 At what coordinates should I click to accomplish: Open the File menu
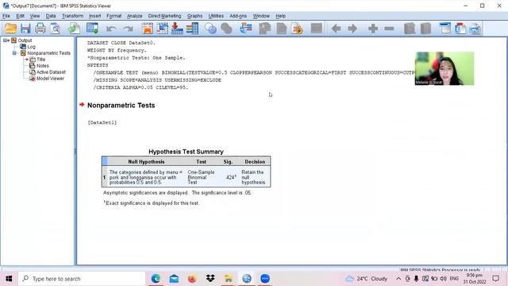(6, 16)
